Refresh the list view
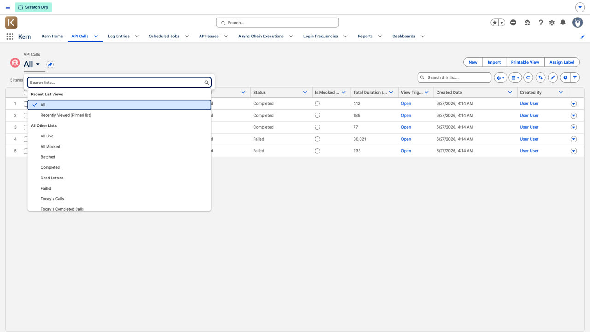 [528, 77]
